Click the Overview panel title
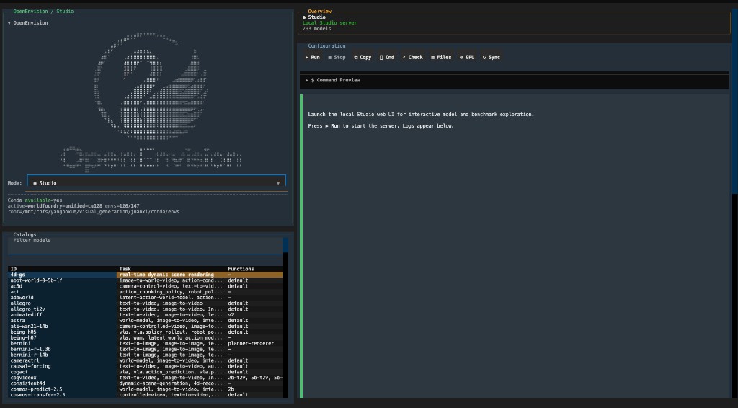738x408 pixels. point(319,12)
